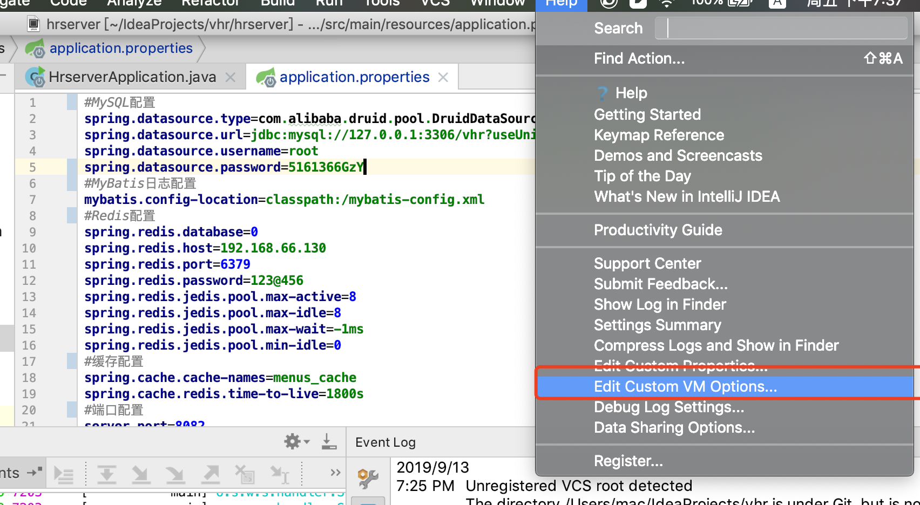The width and height of the screenshot is (920, 505).
Task: Click Unregistered VCS root detected message
Action: pos(579,486)
